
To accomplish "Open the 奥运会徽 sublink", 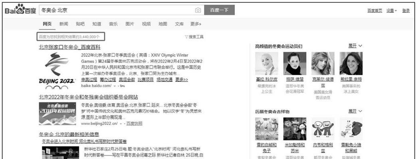I will pos(127,79).
